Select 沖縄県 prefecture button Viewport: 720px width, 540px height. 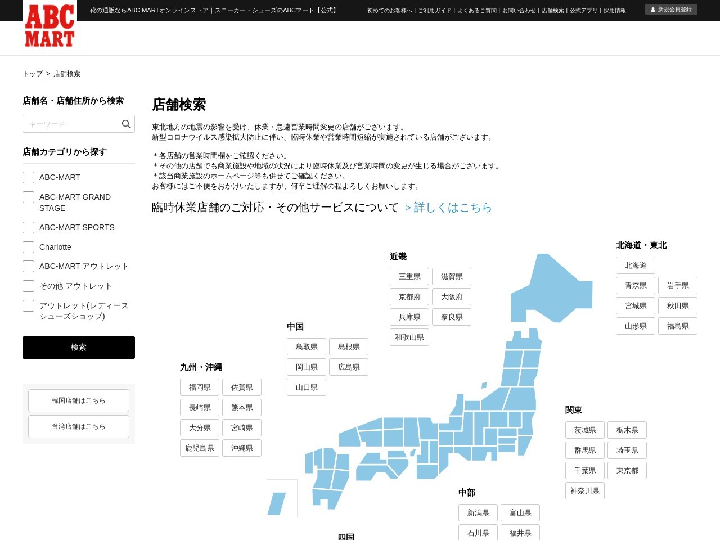point(242,448)
